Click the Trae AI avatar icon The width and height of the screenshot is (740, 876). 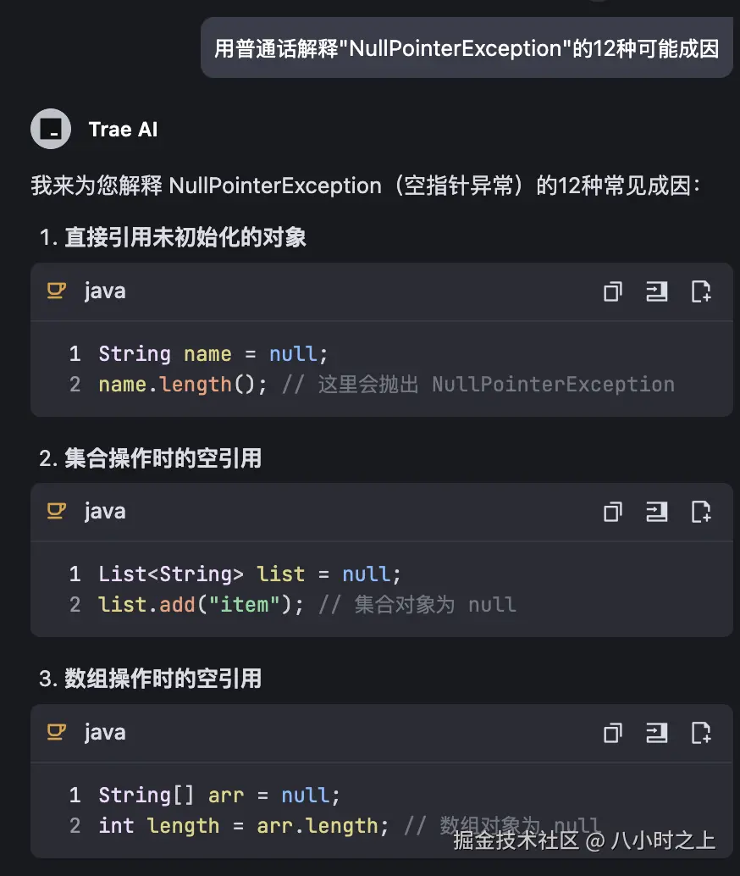point(51,129)
